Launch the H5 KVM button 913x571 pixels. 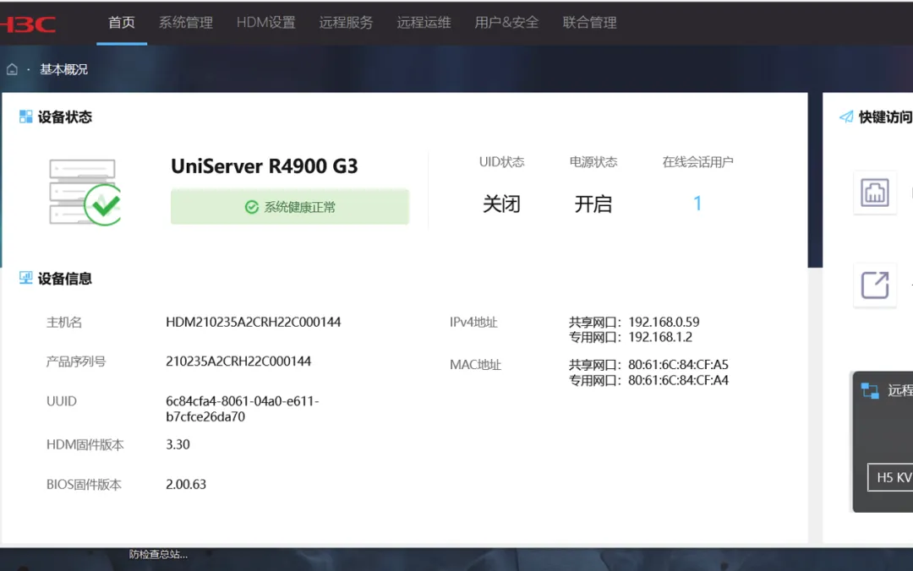point(890,477)
